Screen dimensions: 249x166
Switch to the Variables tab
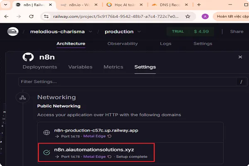(x=81, y=67)
